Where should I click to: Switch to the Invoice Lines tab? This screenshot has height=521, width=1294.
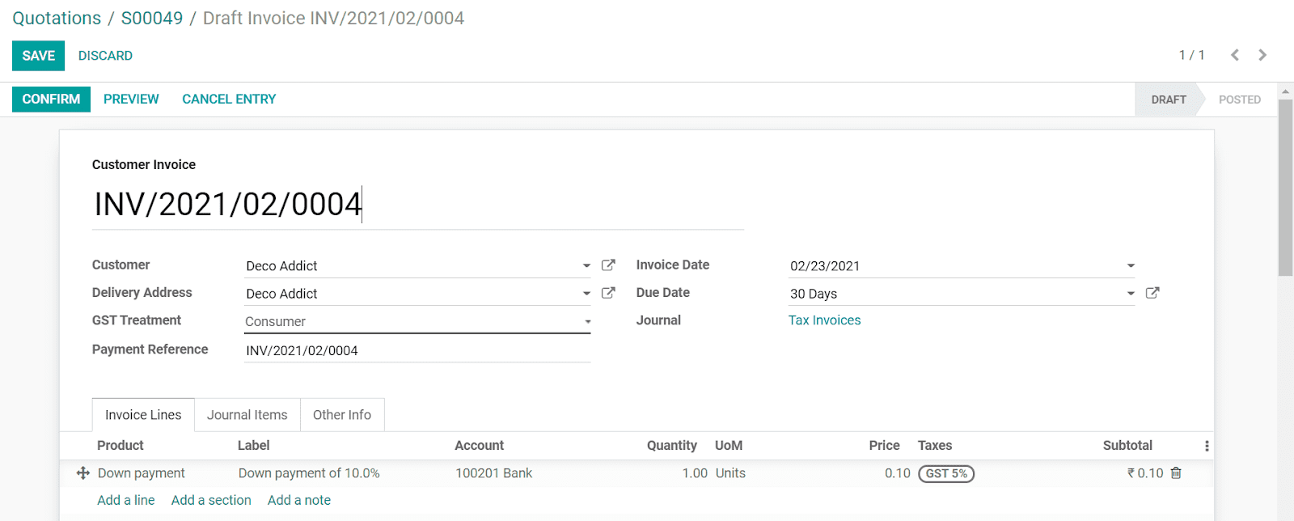pos(143,415)
